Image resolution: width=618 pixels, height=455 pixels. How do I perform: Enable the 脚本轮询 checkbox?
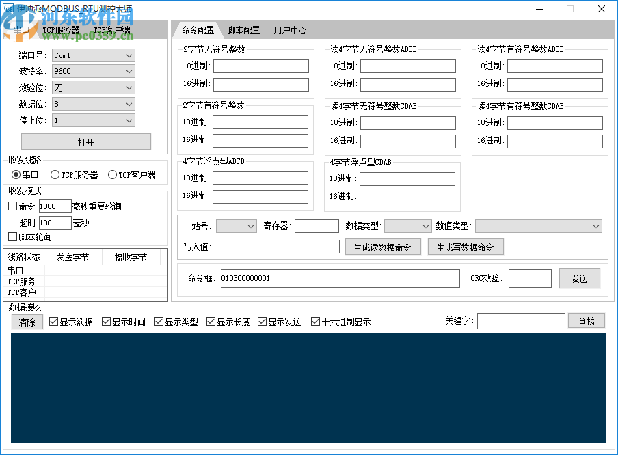point(12,237)
